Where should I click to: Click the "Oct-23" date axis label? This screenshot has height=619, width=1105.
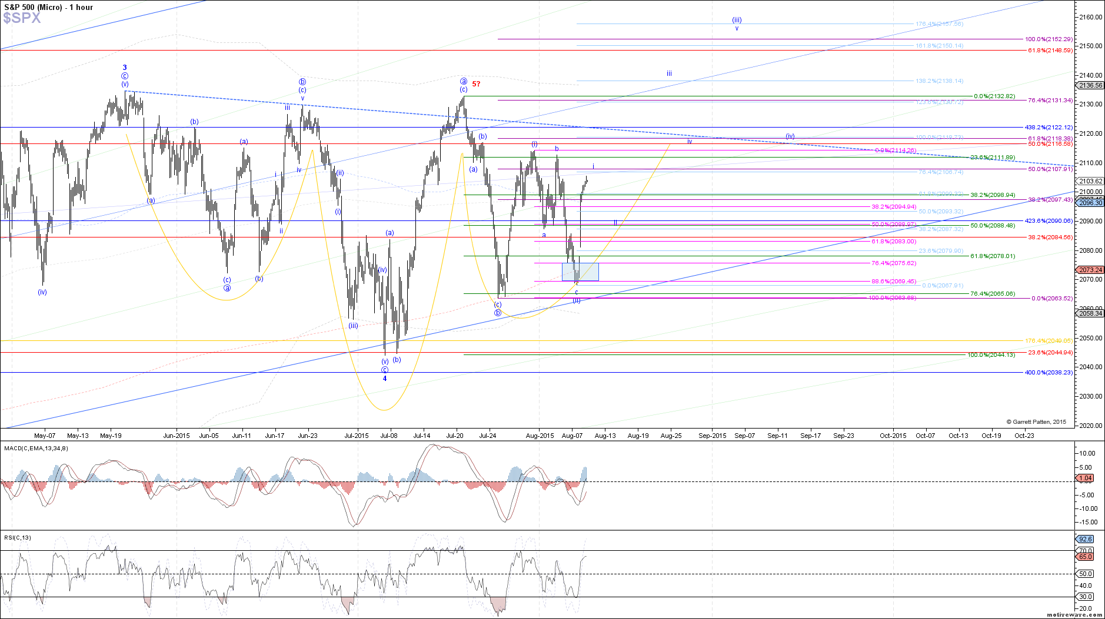tap(1024, 436)
